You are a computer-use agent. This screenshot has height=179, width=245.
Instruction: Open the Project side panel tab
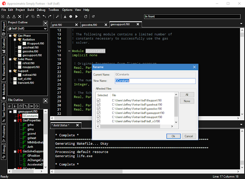click(x=3, y=29)
